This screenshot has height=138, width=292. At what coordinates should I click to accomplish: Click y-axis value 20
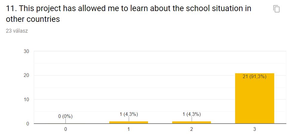click(x=26, y=75)
